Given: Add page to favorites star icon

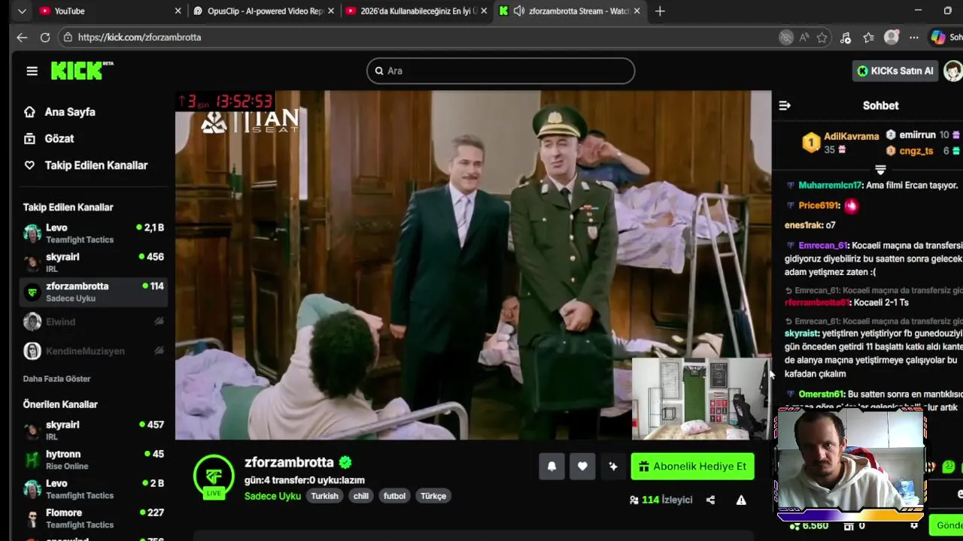Looking at the screenshot, I should click(822, 37).
